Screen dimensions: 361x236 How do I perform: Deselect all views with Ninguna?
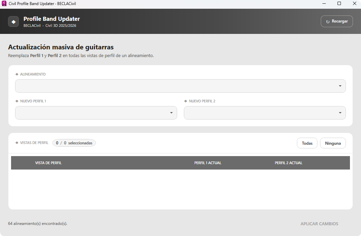(333, 143)
